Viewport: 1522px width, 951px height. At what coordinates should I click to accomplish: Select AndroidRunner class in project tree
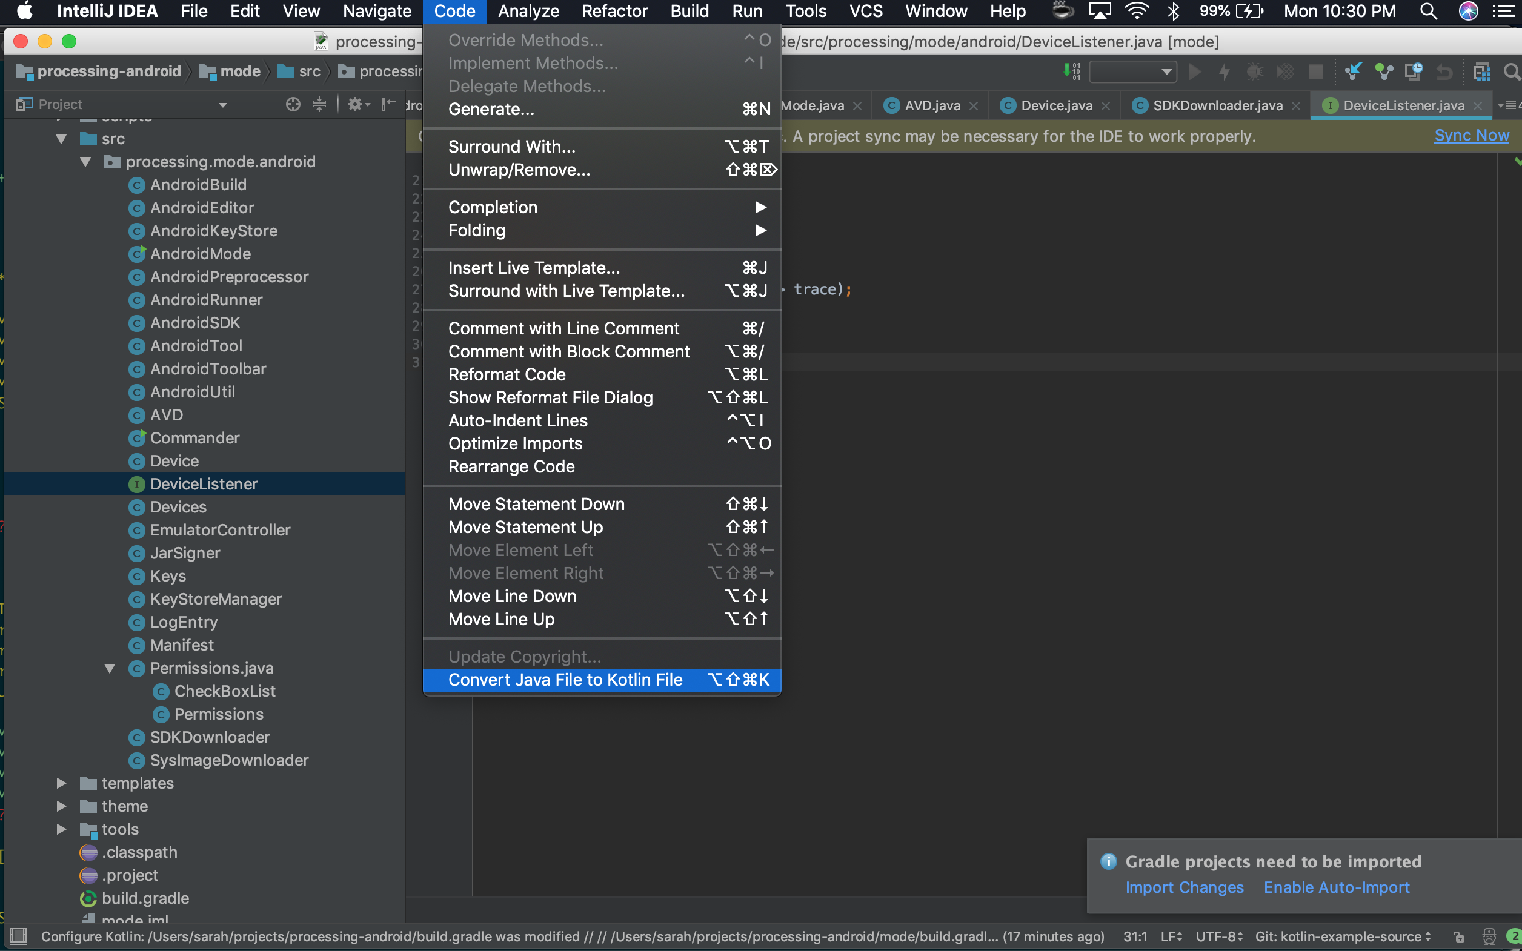206,300
